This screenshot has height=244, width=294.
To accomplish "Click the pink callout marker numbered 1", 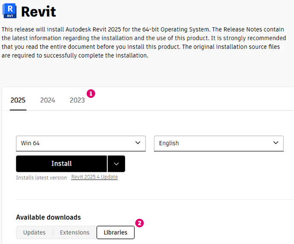I will coord(90,93).
